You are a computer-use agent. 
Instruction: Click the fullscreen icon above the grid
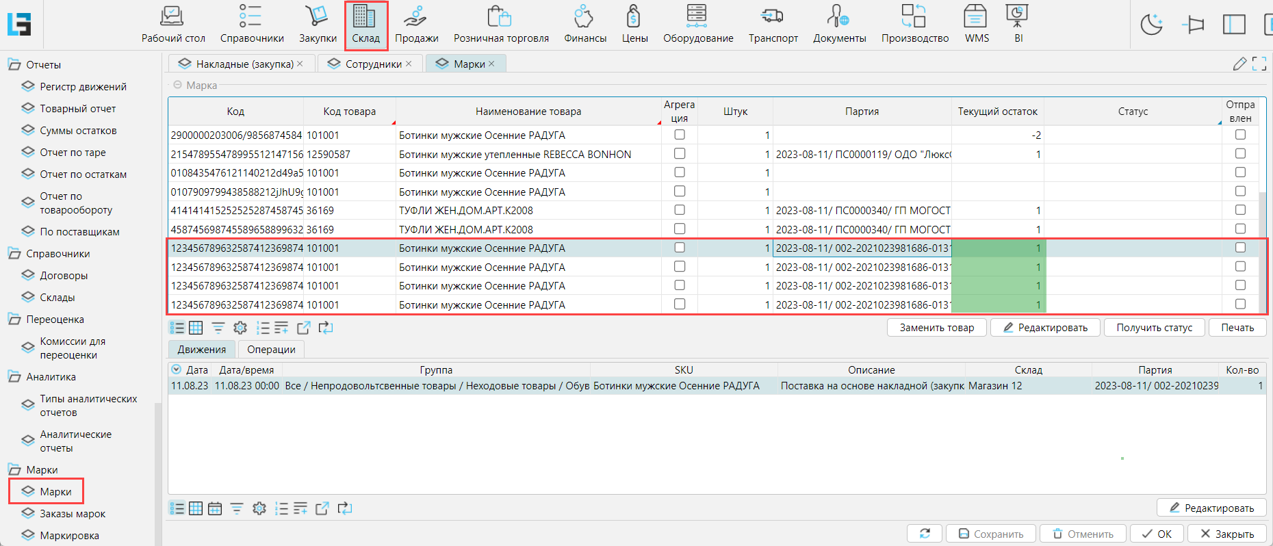tap(1259, 64)
